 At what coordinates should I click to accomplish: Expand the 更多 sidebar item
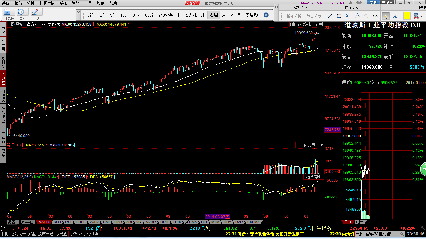3,155
